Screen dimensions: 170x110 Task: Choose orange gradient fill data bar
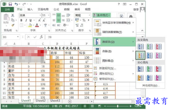point(140,55)
